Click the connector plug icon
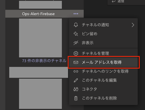145x110 pixels. tap(76, 89)
